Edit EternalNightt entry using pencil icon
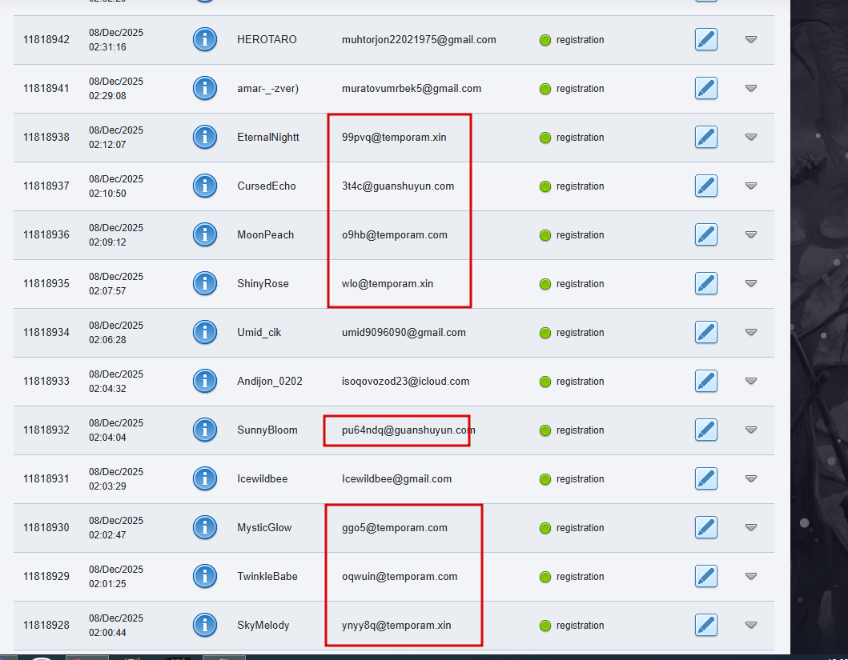 705,137
